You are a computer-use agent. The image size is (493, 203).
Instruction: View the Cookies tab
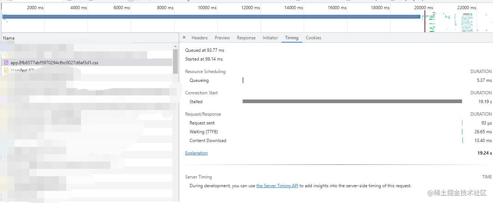tap(313, 38)
